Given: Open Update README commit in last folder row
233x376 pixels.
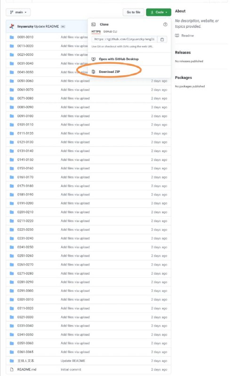Looking at the screenshot, I should pyautogui.click(x=73, y=360).
